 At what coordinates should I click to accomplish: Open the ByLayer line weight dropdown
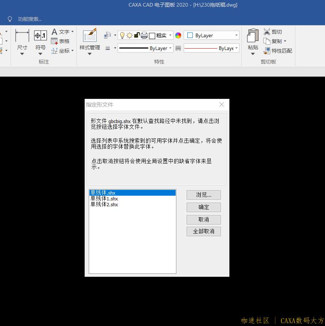[x=171, y=48]
